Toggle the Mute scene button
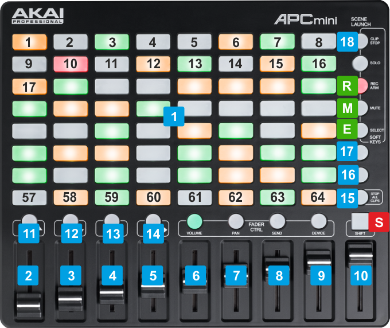This screenshot has height=328, width=390. click(361, 107)
